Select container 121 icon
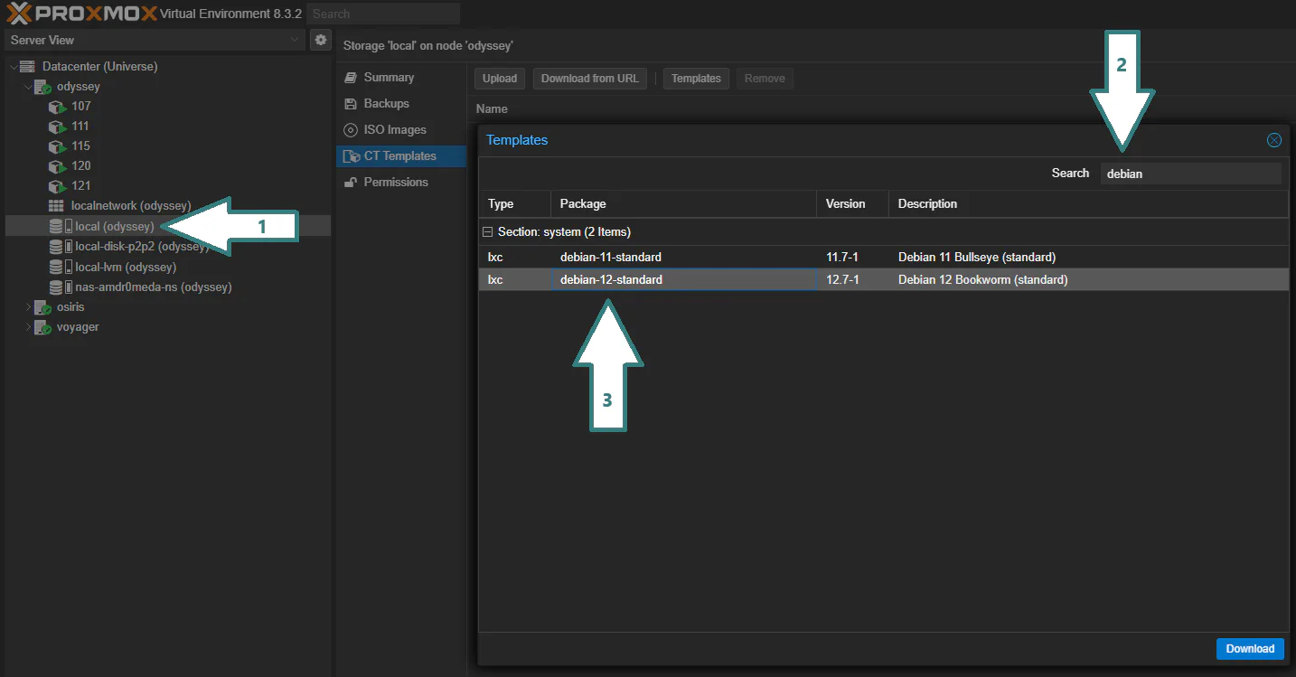Image resolution: width=1296 pixels, height=677 pixels. pyautogui.click(x=58, y=186)
